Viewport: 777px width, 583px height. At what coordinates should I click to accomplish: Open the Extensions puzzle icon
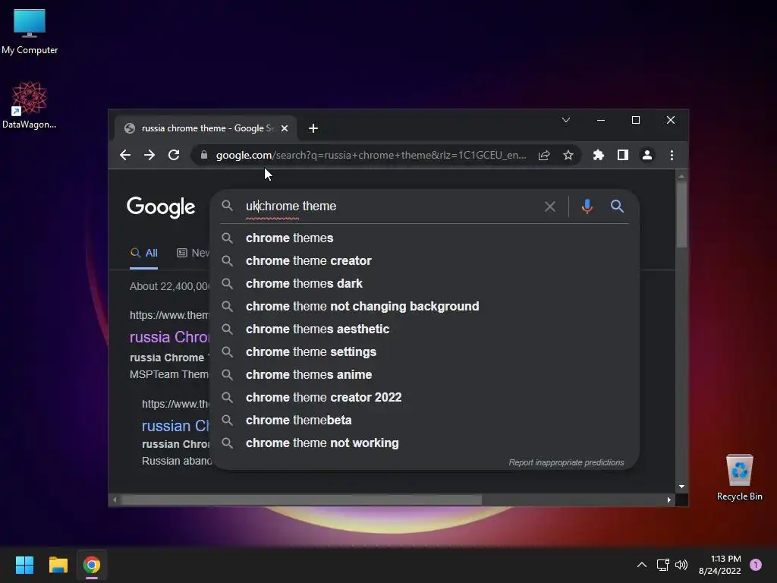(x=599, y=155)
